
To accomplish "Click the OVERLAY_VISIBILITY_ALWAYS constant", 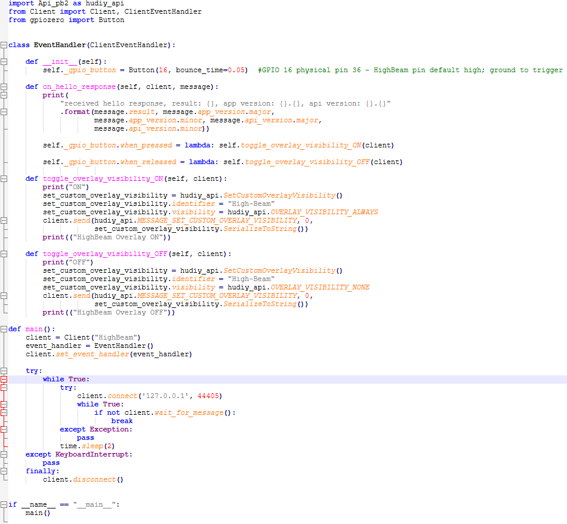I will [324, 212].
